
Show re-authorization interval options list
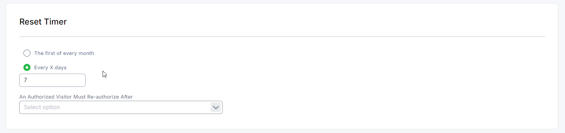tap(121, 107)
